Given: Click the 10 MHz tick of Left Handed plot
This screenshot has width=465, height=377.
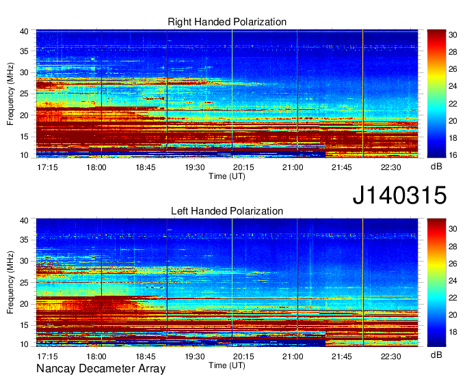Looking at the screenshot, I should (x=25, y=344).
